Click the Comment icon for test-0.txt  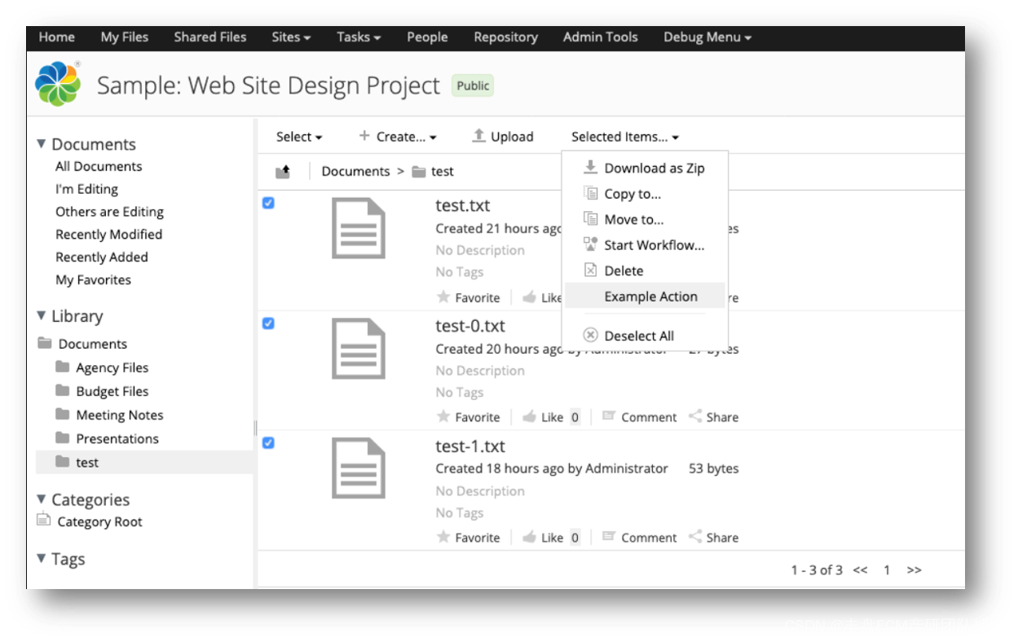coord(608,416)
